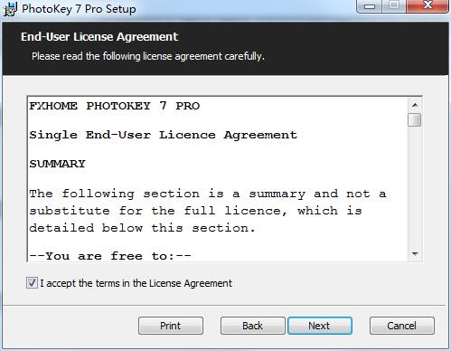Click the "--You are free to:--" line

pos(110,256)
